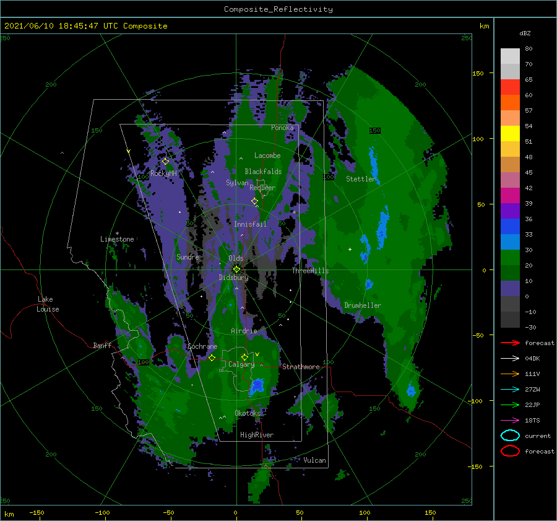The width and height of the screenshot is (557, 521).
Task: Click the -30 value on dBZ scale
Action: point(530,327)
